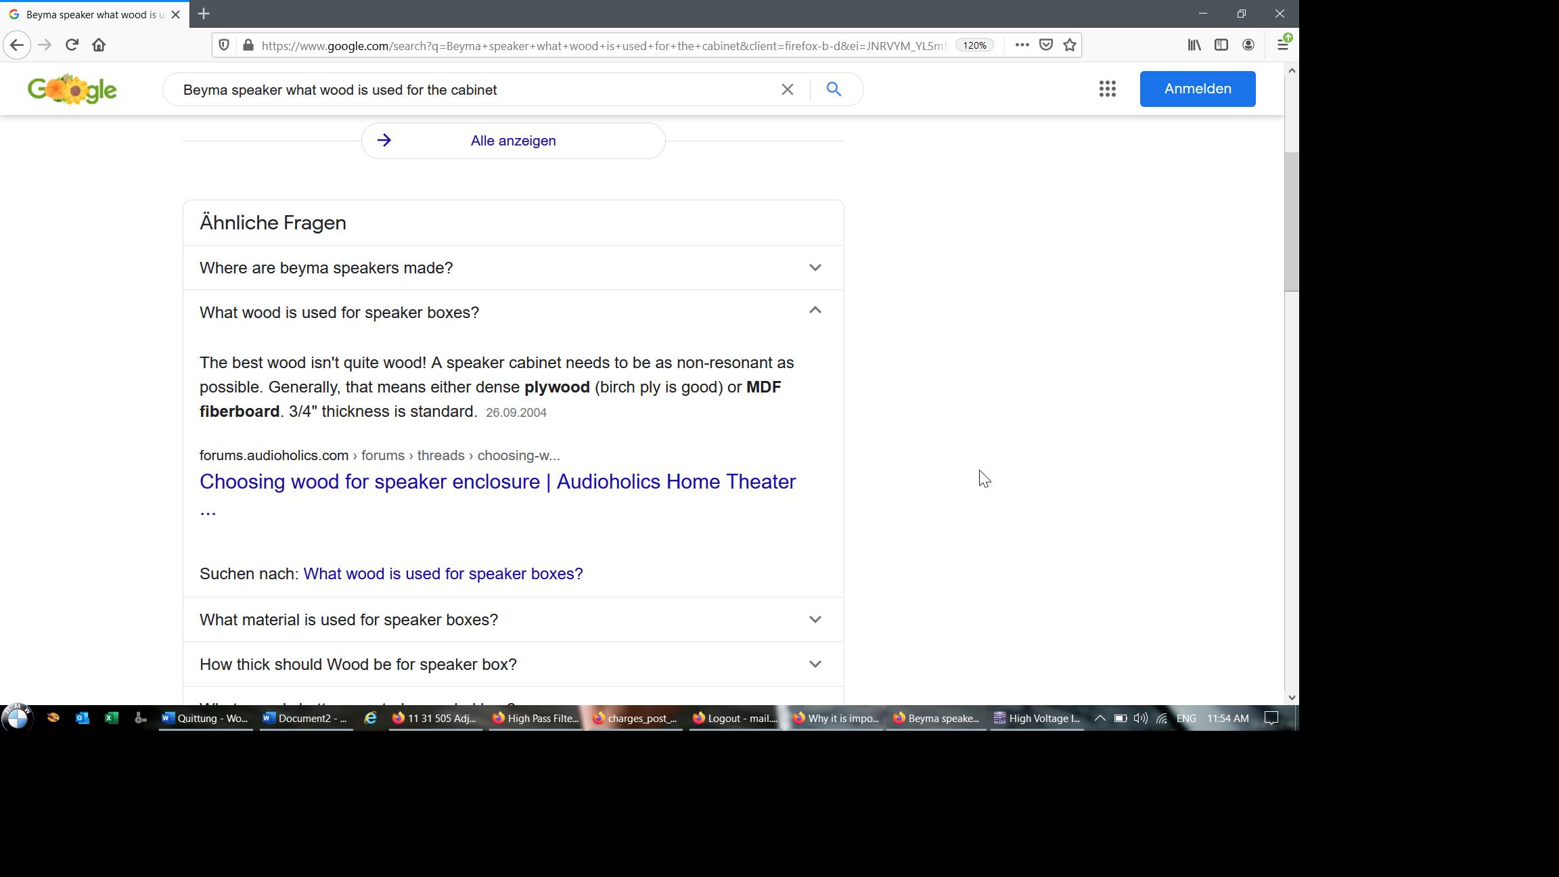Viewport: 1559px width, 877px height.
Task: Open tracking protection shield info
Action: pyautogui.click(x=224, y=45)
